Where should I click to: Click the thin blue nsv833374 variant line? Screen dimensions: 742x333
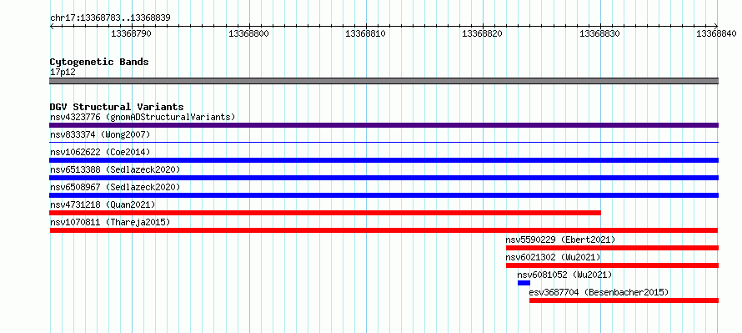[x=384, y=142]
